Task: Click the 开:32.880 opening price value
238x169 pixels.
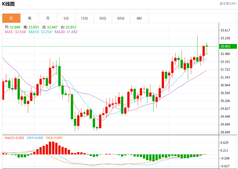Action: point(13,27)
